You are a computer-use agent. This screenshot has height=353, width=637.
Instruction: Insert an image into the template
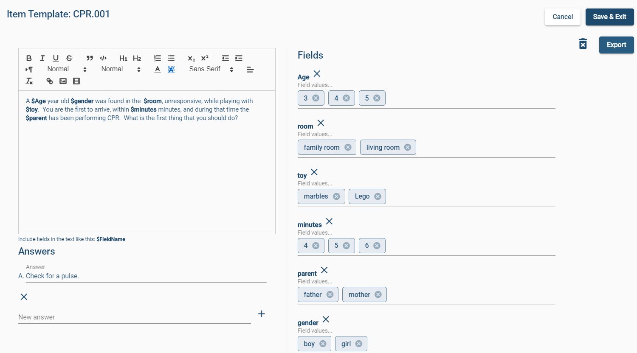(63, 81)
